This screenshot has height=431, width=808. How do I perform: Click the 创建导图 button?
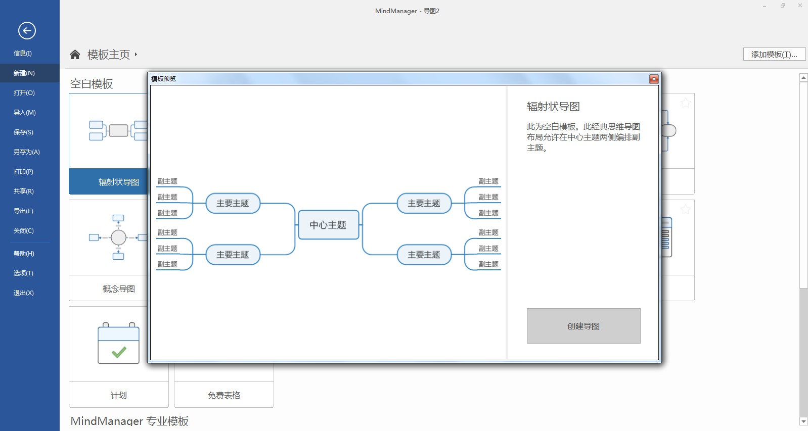click(x=583, y=326)
